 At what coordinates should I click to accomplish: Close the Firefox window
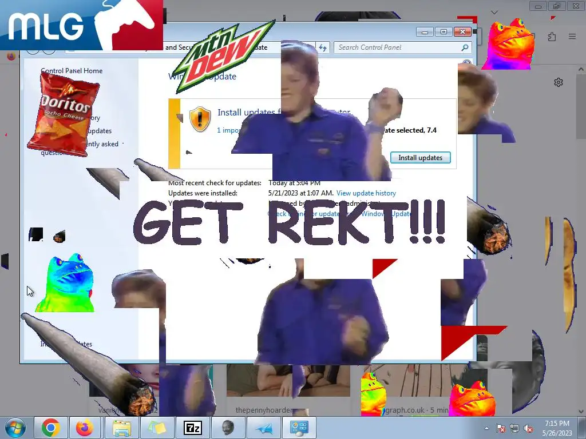pos(576,6)
